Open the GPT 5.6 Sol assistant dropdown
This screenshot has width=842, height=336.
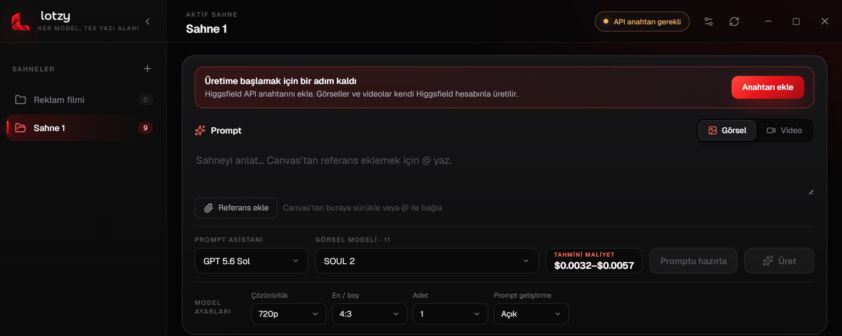251,261
